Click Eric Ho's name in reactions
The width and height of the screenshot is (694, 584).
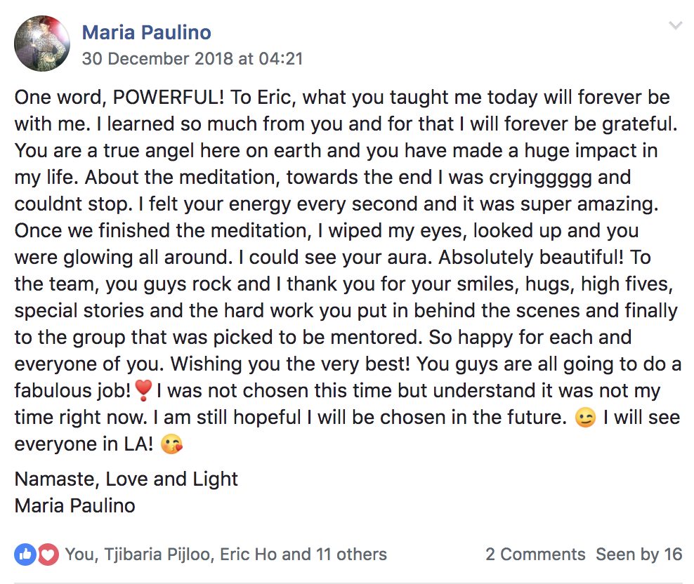tap(248, 554)
